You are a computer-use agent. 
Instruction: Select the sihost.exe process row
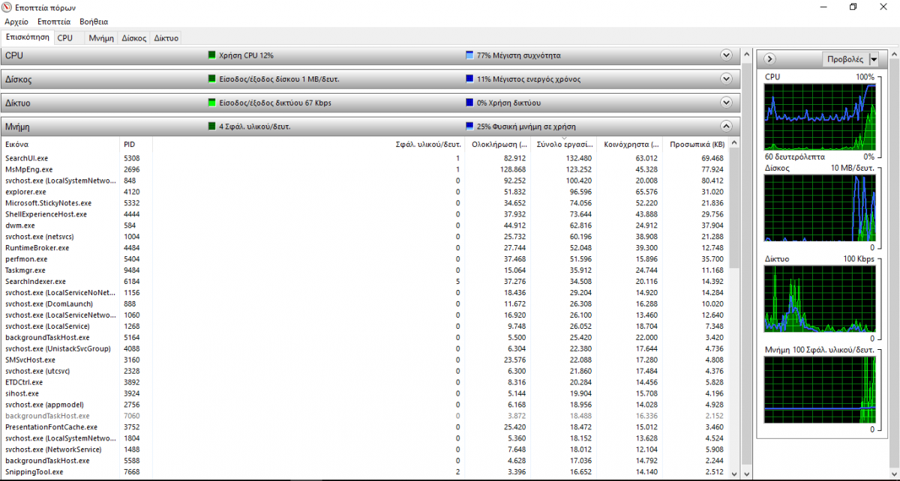pos(365,393)
